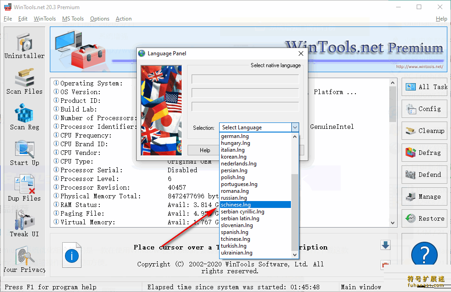Open the MS Tools menu
This screenshot has width=451, height=292.
coord(73,19)
